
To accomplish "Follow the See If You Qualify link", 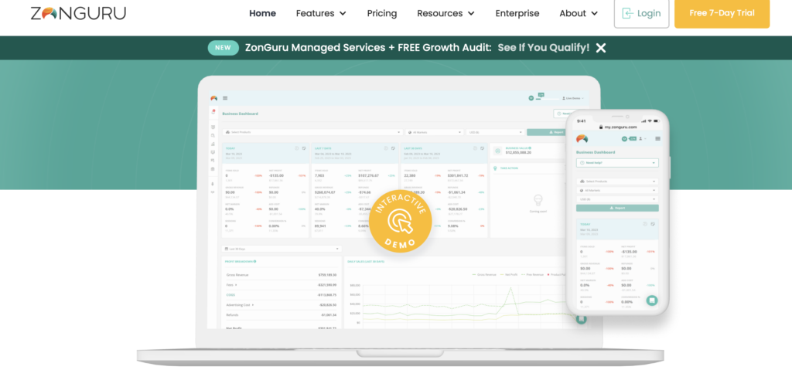I will [544, 48].
